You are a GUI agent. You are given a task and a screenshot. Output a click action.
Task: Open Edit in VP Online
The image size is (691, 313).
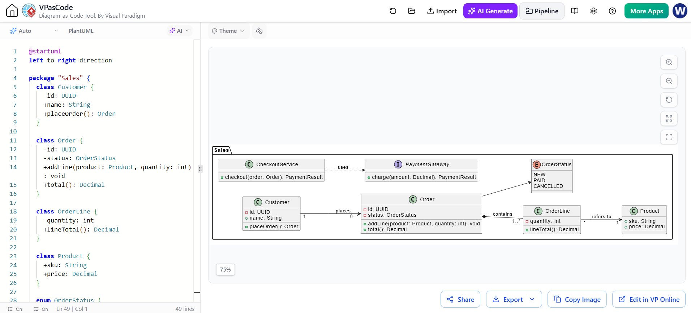[x=649, y=299]
